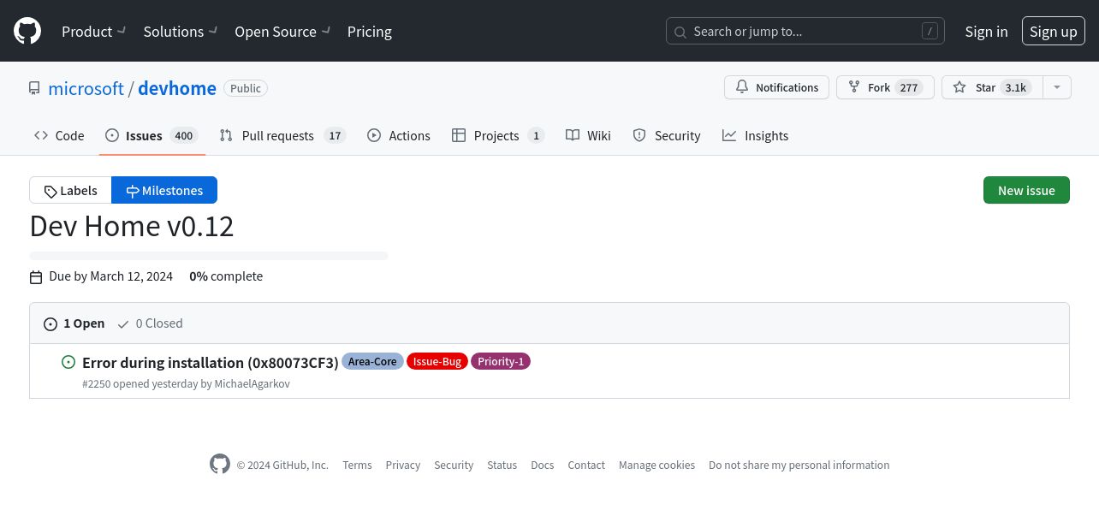1099x510 pixels.
Task: Click the Insights graph icon
Action: tap(729, 135)
